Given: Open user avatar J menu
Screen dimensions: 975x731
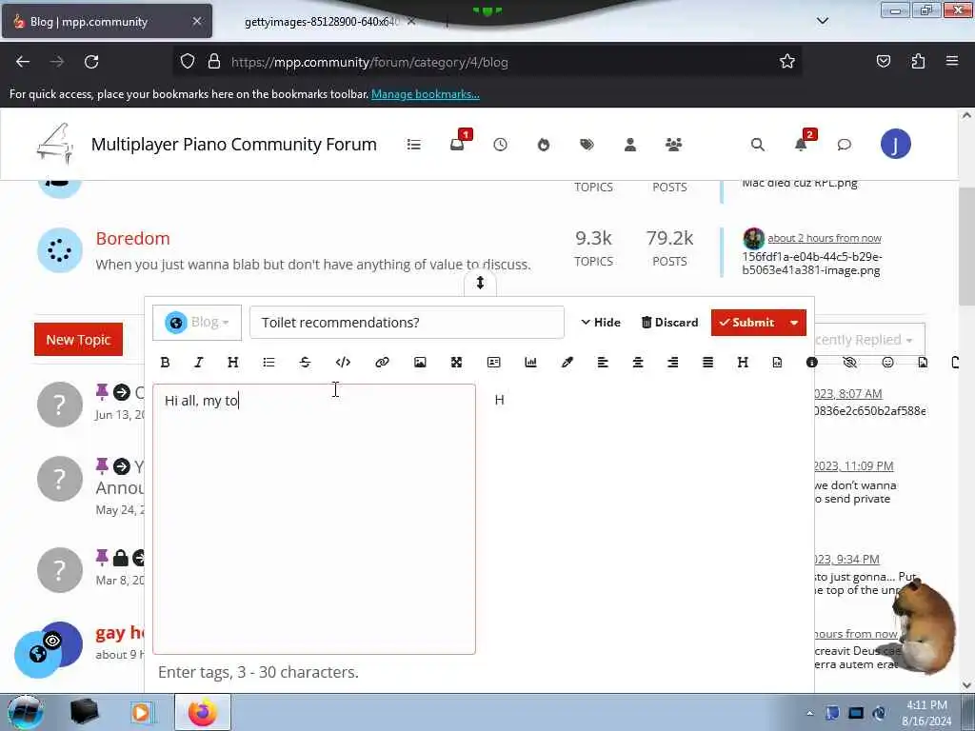Looking at the screenshot, I should click(895, 145).
